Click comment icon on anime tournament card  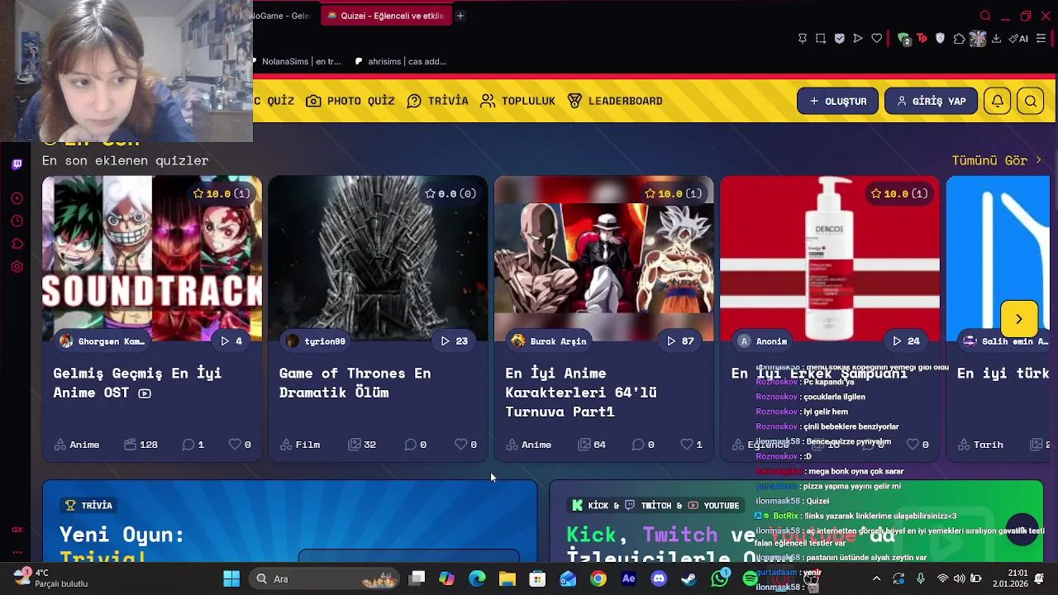point(637,445)
